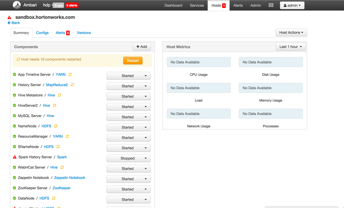The height and width of the screenshot is (208, 344).
Task: Switch to the Versions tab
Action: (84, 33)
